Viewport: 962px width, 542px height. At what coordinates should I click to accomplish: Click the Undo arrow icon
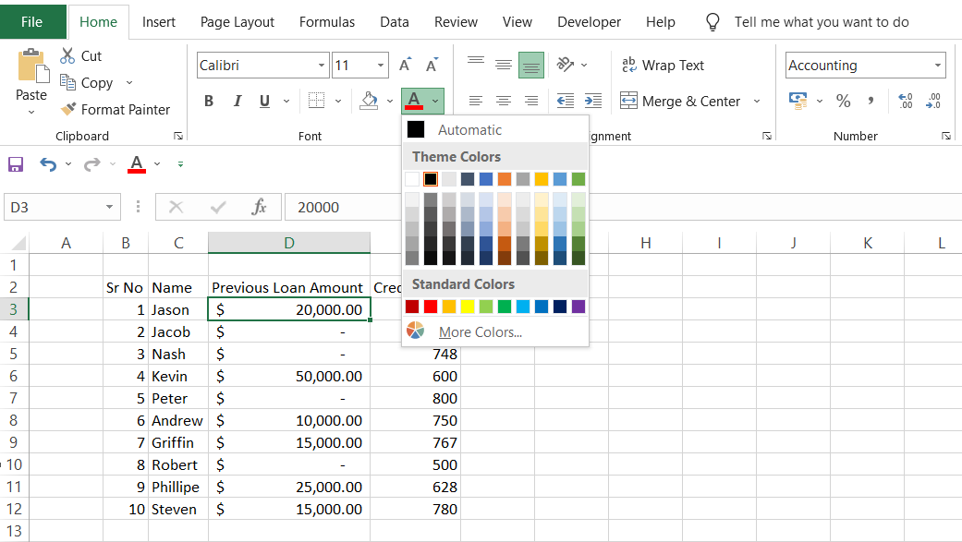pos(48,164)
